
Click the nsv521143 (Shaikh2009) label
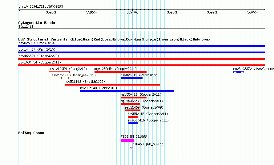[85, 82]
